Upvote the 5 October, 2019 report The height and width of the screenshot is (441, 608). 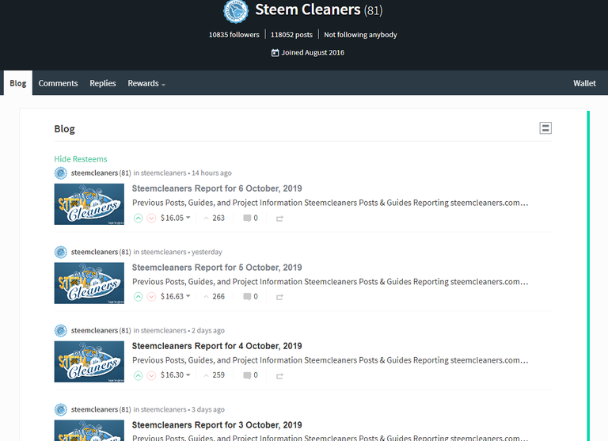click(138, 297)
